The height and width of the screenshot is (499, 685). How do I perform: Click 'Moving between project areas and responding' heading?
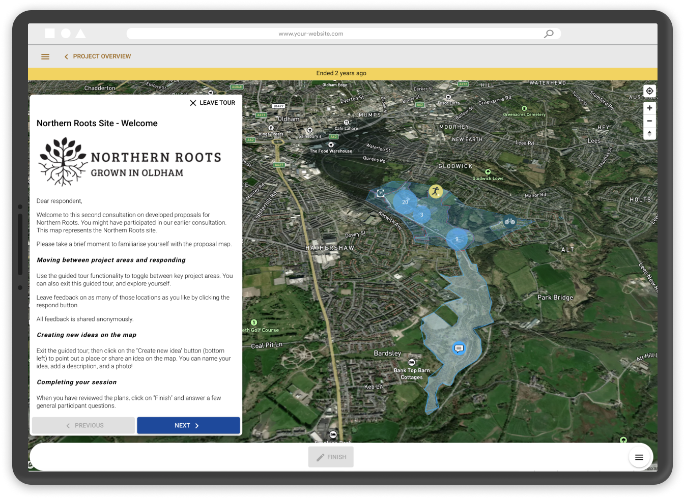(111, 260)
